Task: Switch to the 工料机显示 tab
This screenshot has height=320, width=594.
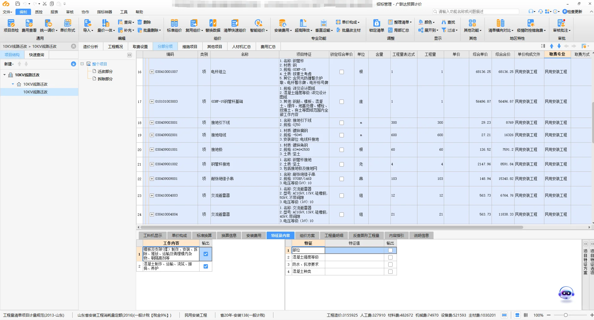Action: 153,236
